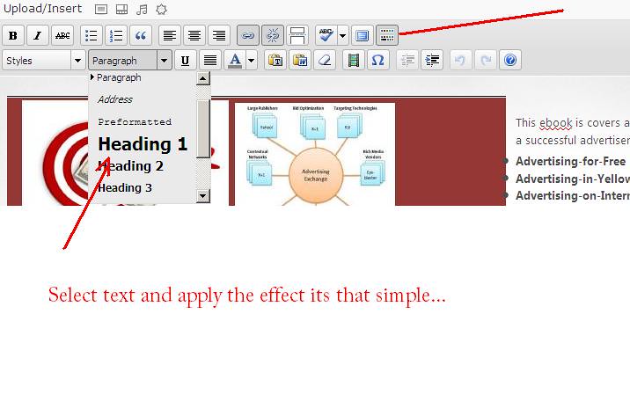Toggle underline formatting
The width and height of the screenshot is (630, 394).
point(186,61)
